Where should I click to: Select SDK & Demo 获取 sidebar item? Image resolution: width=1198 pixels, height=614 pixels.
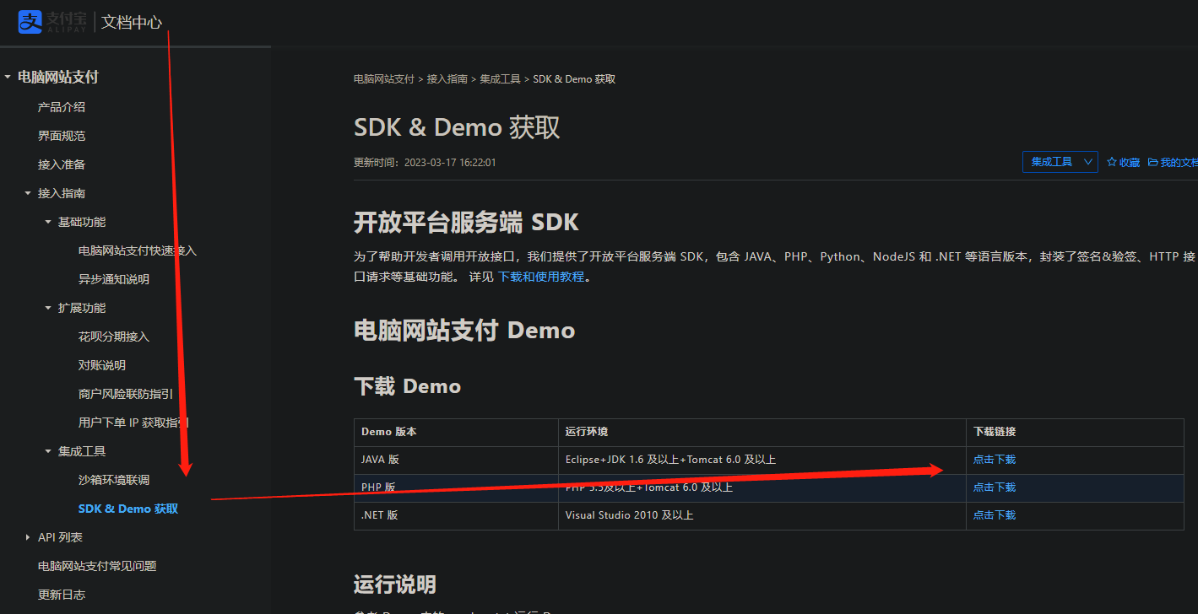pos(128,509)
